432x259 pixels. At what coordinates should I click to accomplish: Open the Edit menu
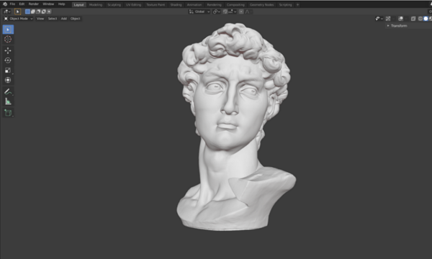[22, 4]
